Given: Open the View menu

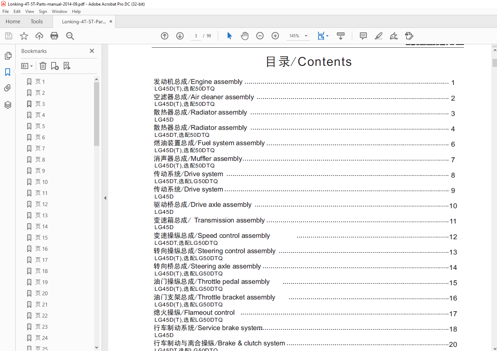Looking at the screenshot, I should pyautogui.click(x=30, y=11).
